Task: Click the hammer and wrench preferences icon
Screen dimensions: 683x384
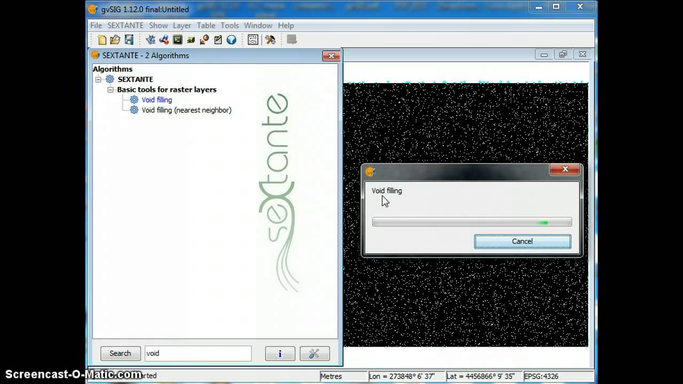Action: 271,40
